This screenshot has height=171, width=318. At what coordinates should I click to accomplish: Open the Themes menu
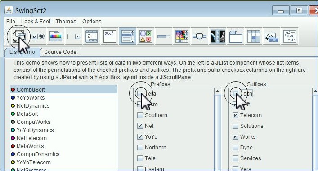coord(66,22)
